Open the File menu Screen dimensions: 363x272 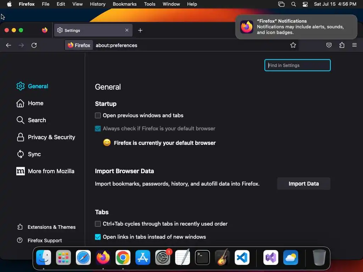pyautogui.click(x=46, y=4)
